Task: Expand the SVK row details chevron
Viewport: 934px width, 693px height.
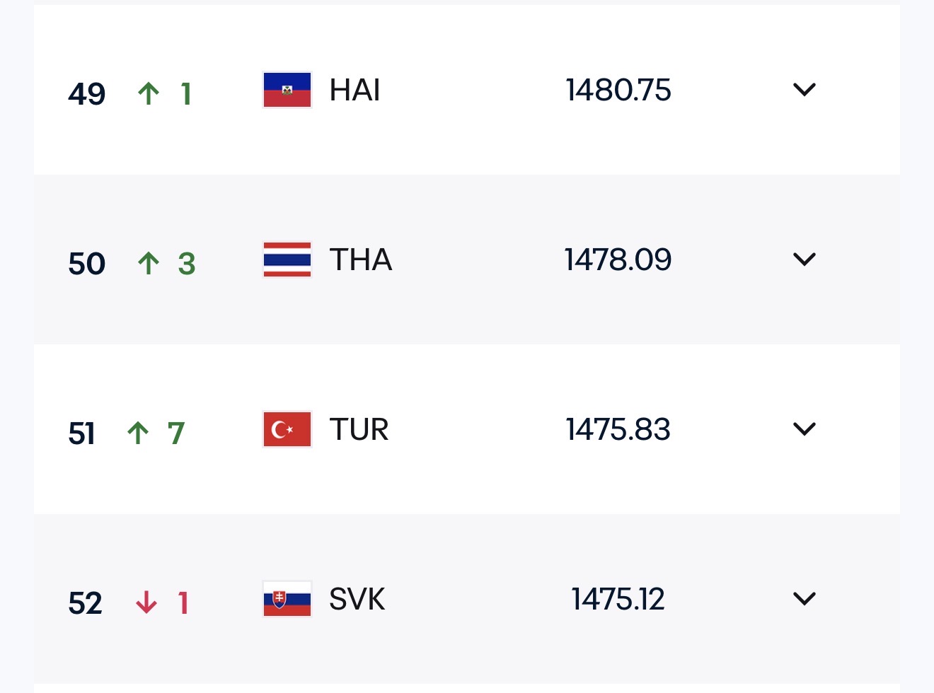Action: 805,599
